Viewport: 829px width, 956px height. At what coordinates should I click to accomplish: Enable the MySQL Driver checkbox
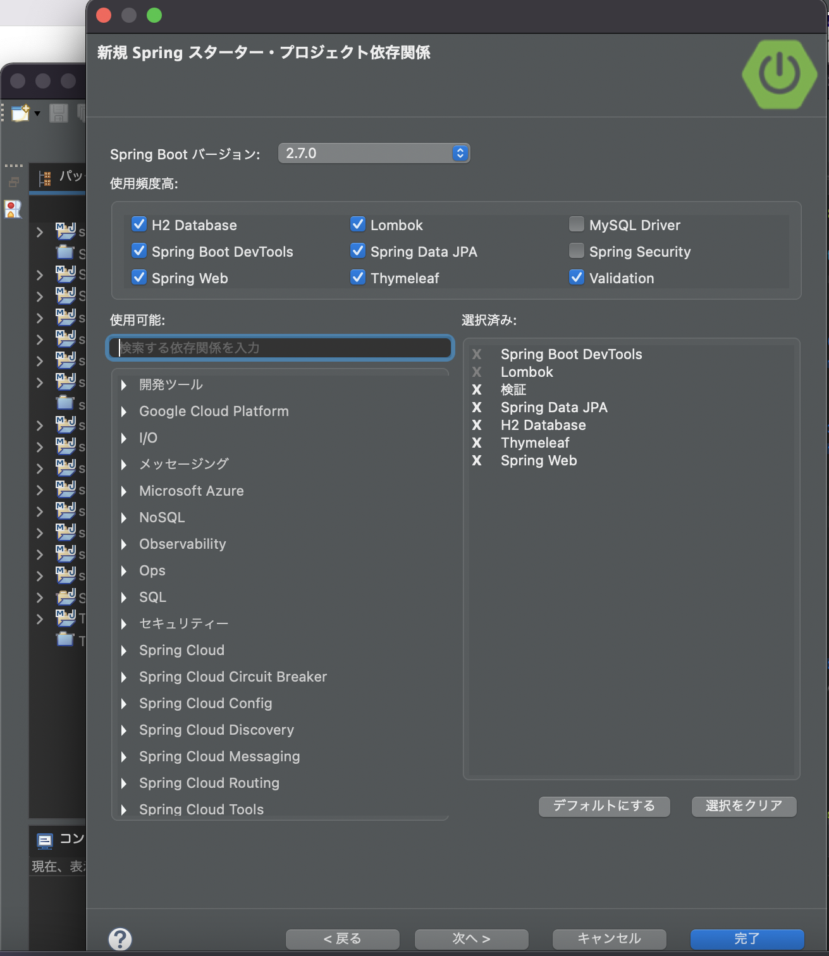click(x=577, y=224)
